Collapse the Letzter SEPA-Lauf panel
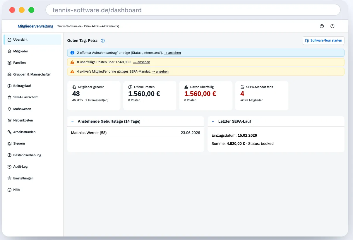353x240 pixels. pos(213,121)
